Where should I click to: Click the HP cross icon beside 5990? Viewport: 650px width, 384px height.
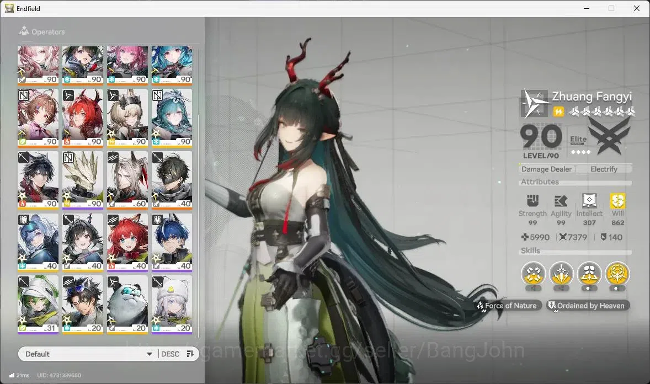pyautogui.click(x=525, y=237)
